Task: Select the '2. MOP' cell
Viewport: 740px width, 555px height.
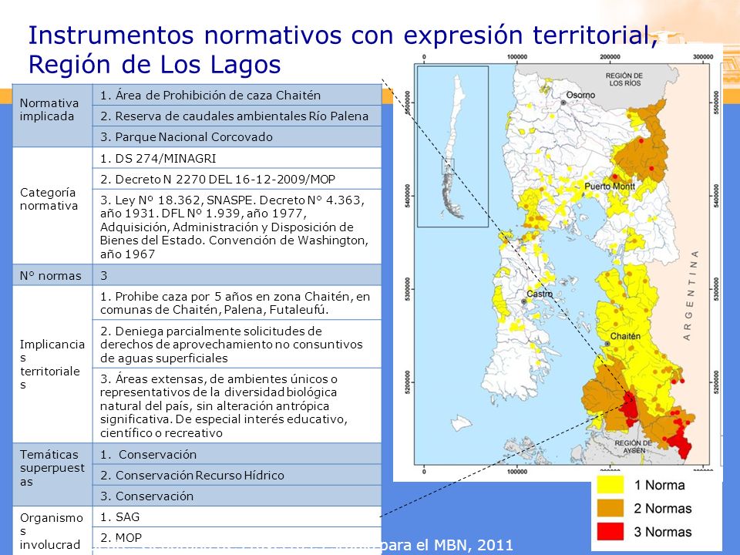Action: click(237, 537)
